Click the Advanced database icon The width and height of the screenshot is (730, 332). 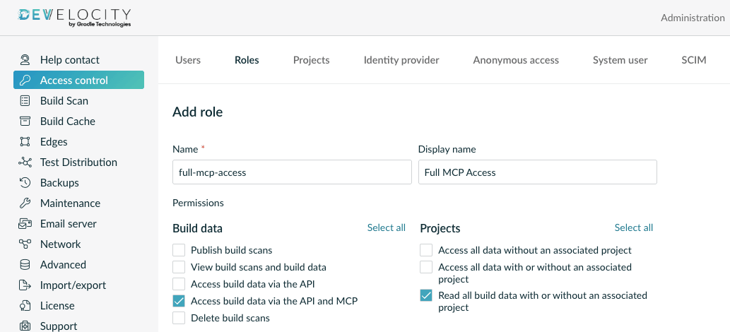coord(25,264)
